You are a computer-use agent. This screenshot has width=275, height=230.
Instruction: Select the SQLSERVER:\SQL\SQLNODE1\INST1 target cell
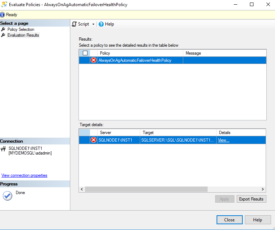178,140
